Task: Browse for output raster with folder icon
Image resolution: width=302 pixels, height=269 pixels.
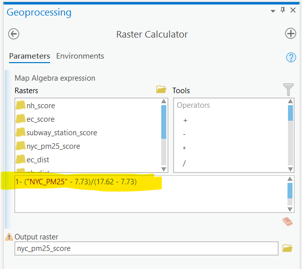Action: pyautogui.click(x=287, y=248)
